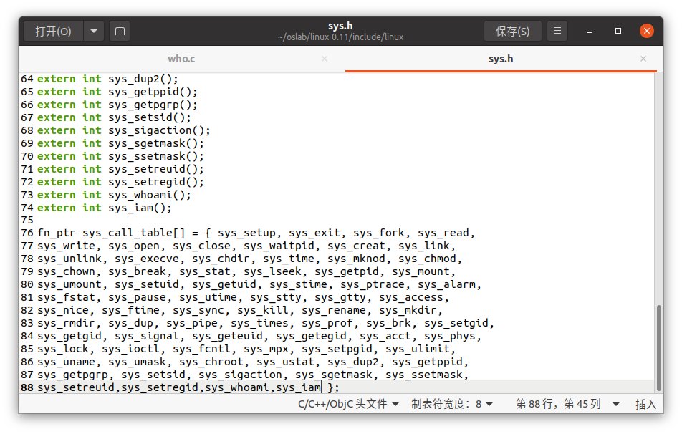Click on sys_link in line 77
The image size is (682, 434).
tap(424, 246)
